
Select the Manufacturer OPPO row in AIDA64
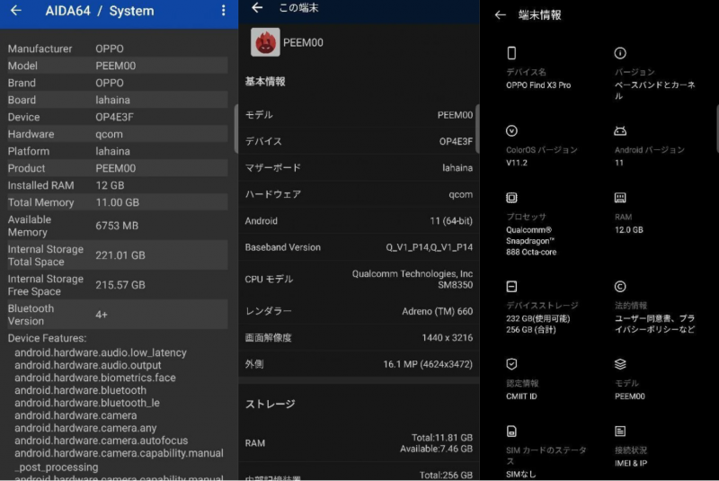click(118, 49)
